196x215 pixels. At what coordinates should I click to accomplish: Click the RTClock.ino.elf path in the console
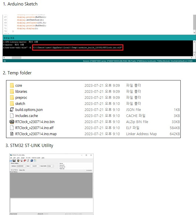pos(78,48)
